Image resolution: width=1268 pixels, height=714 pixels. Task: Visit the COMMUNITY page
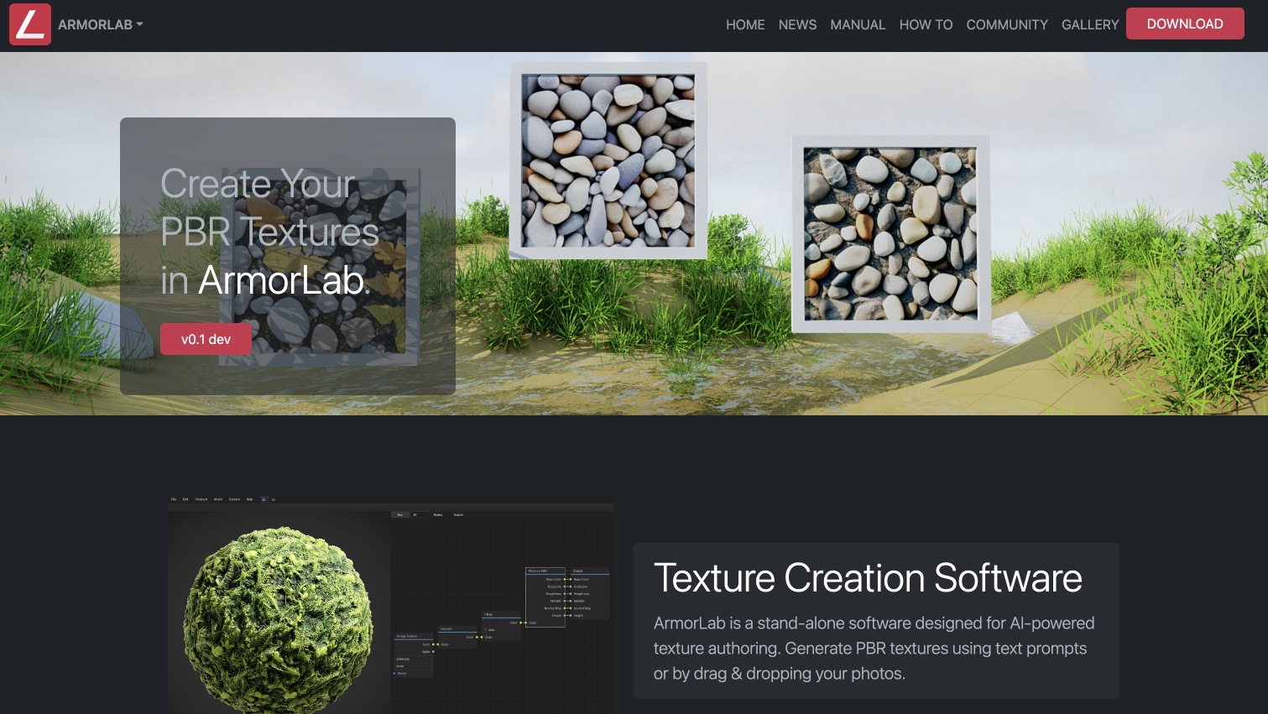pyautogui.click(x=1007, y=24)
